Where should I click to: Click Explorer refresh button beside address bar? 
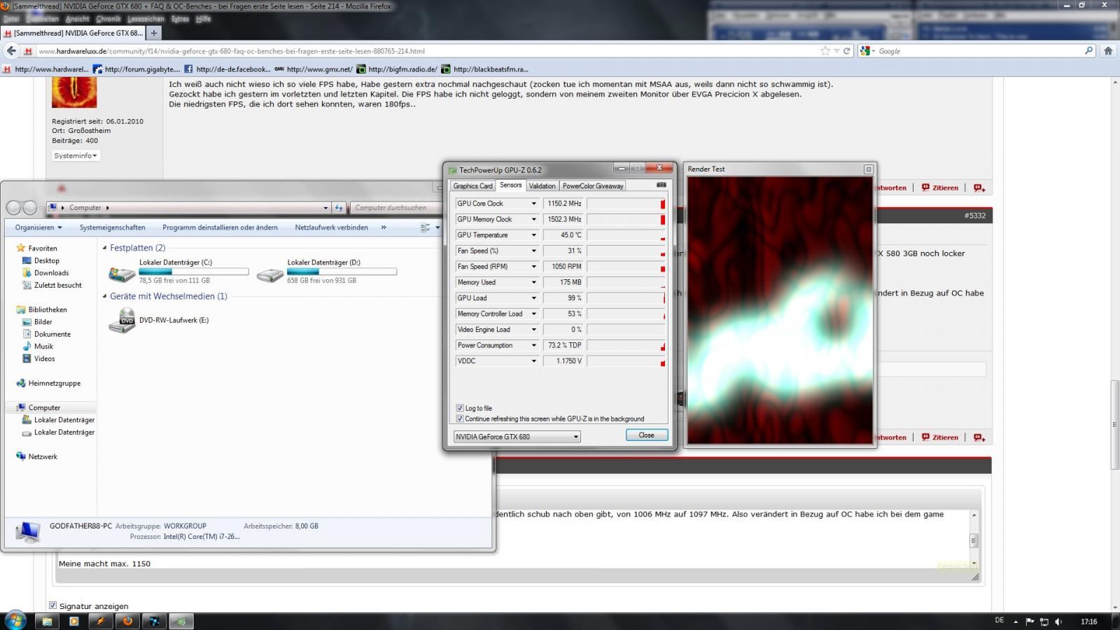pyautogui.click(x=339, y=208)
